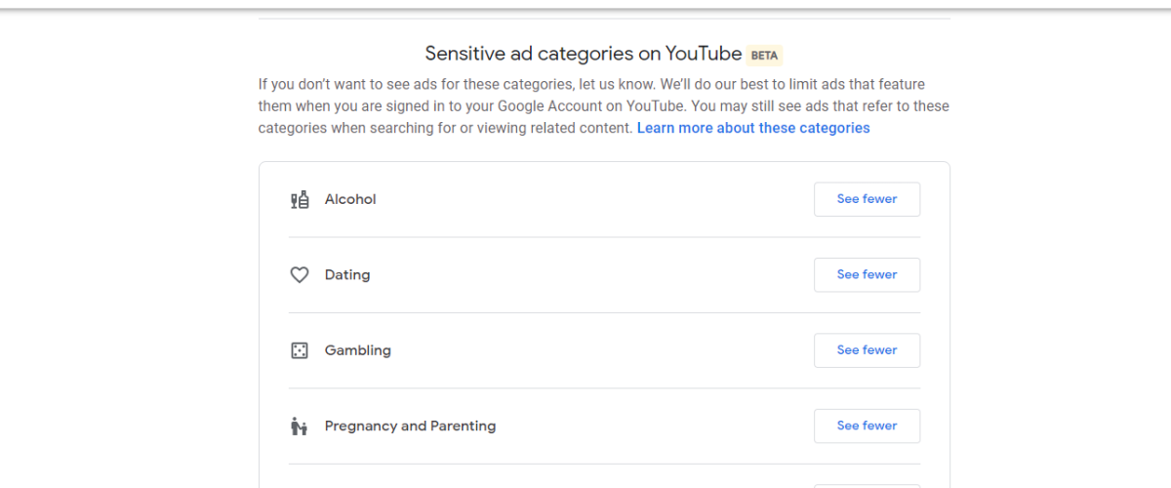Open Learn more about these categories link
Screen dimensions: 1171x488
753,128
